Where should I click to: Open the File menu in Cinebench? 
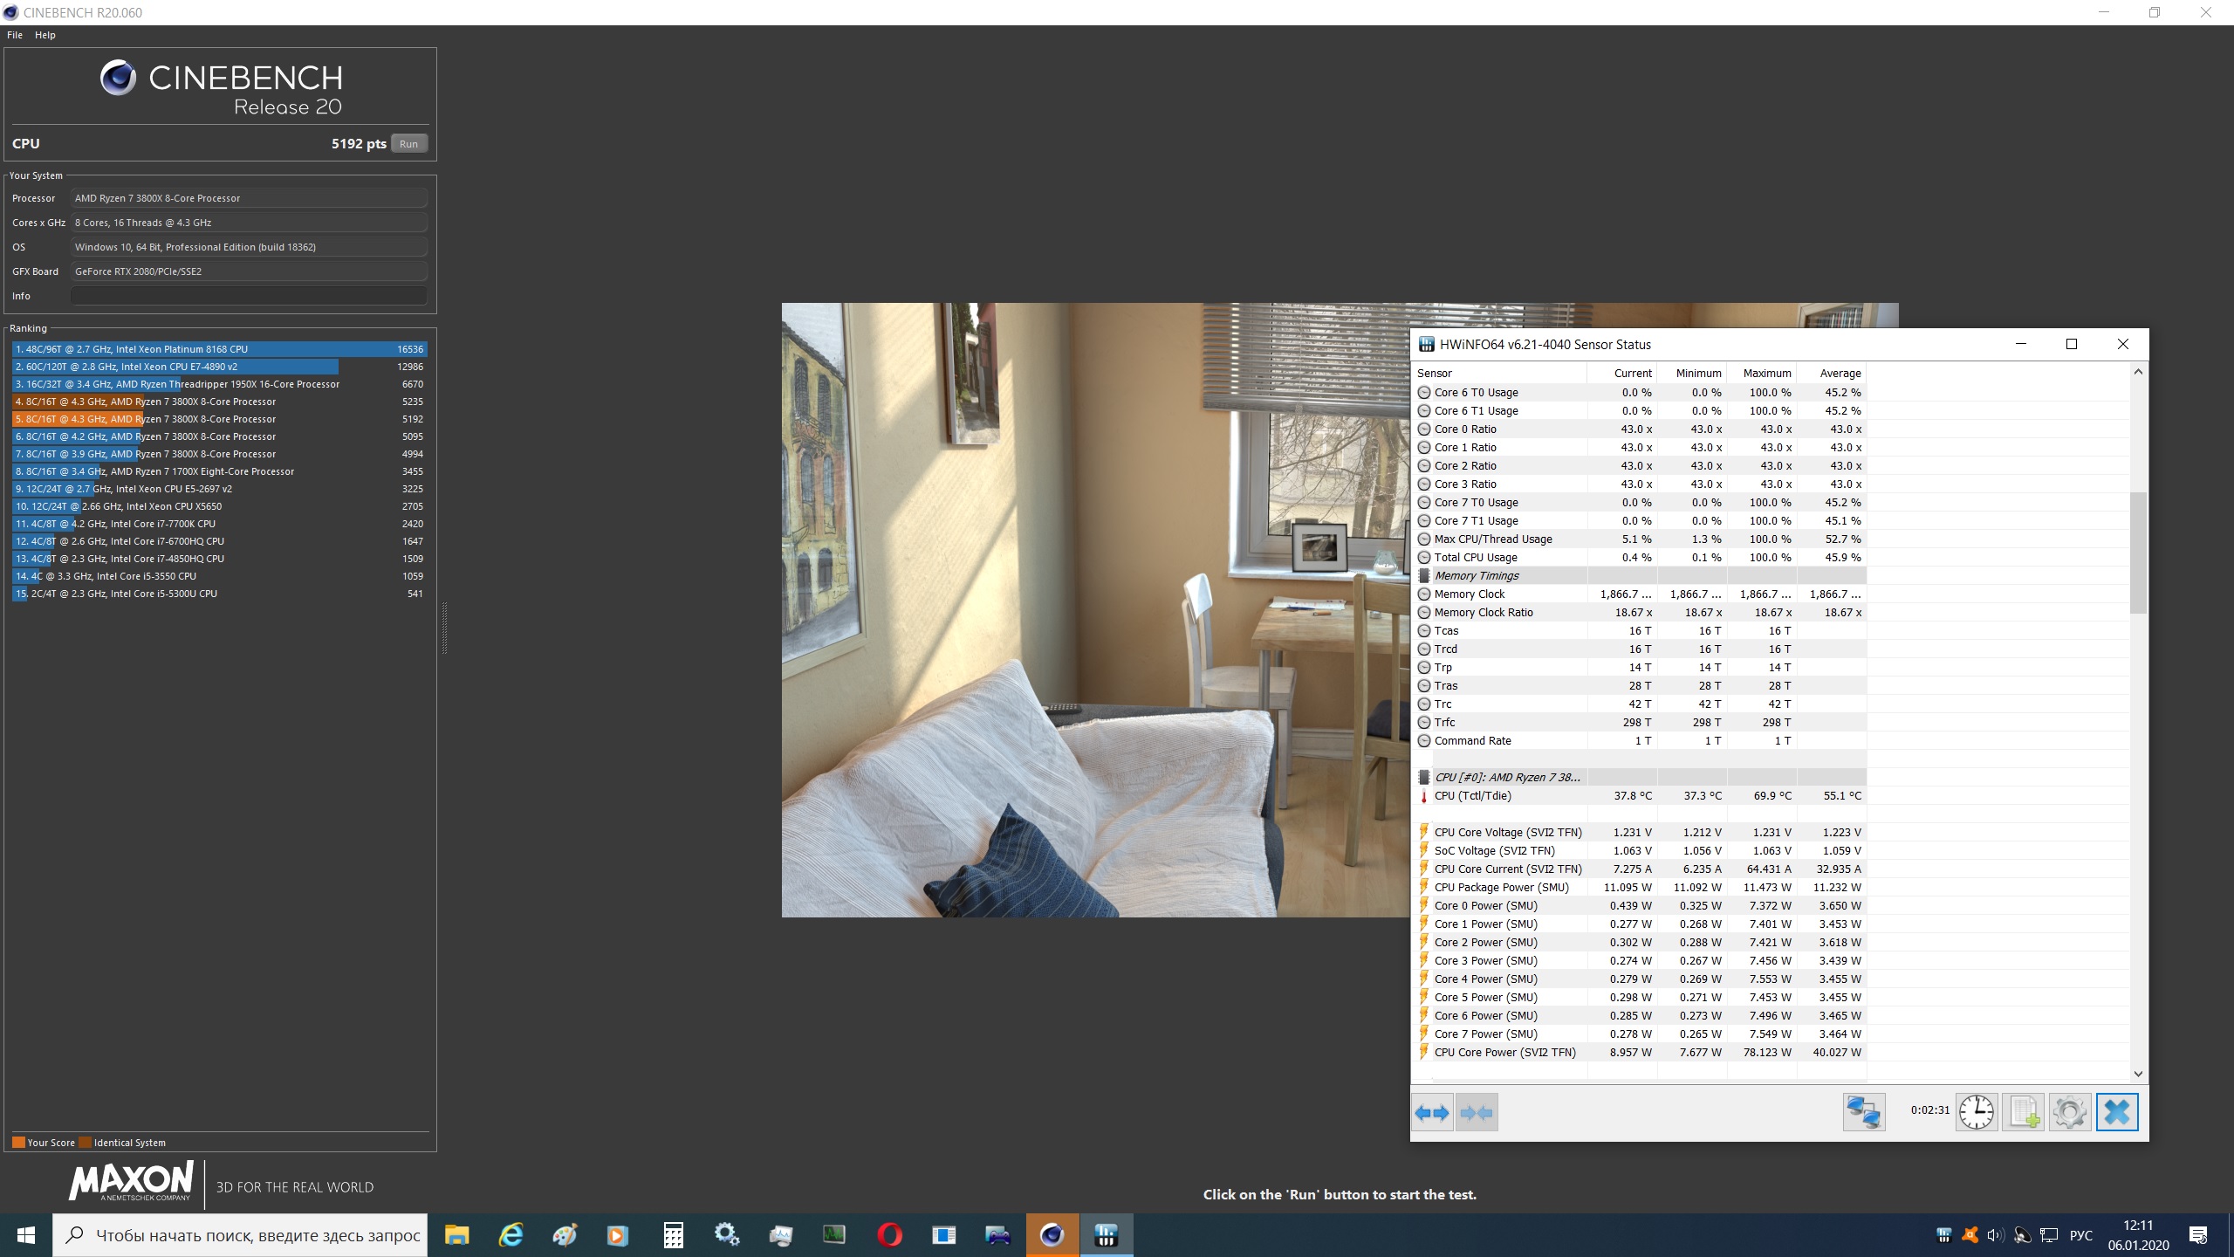coord(15,35)
